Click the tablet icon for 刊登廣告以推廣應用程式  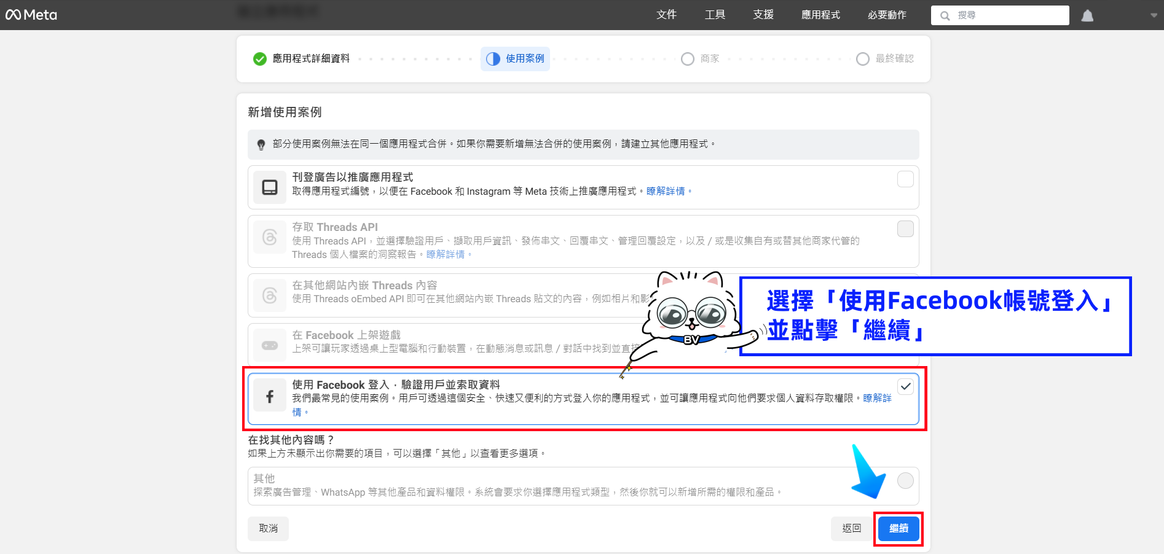[x=270, y=187]
